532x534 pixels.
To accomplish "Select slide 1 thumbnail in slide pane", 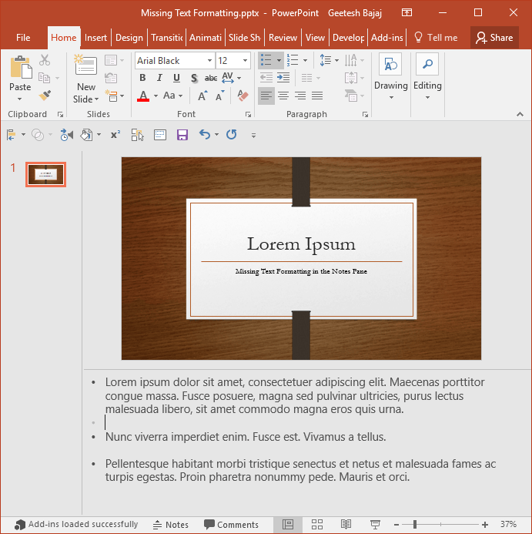I will (45, 175).
